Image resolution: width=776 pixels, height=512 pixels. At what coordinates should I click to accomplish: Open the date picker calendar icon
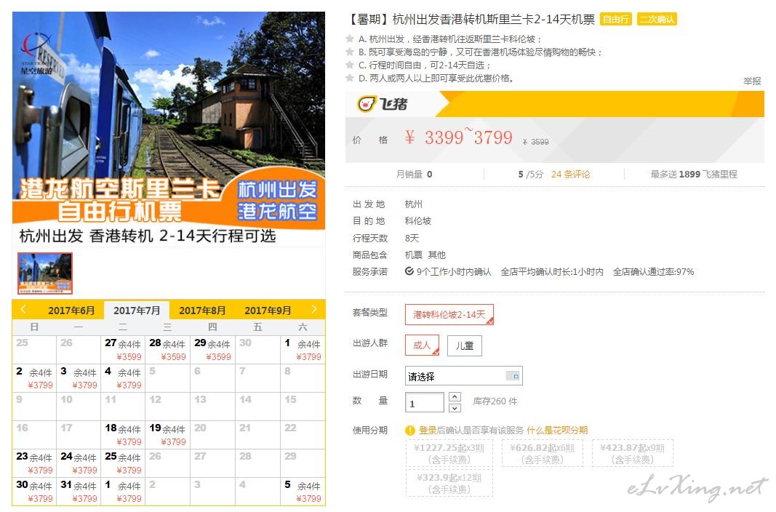click(512, 376)
